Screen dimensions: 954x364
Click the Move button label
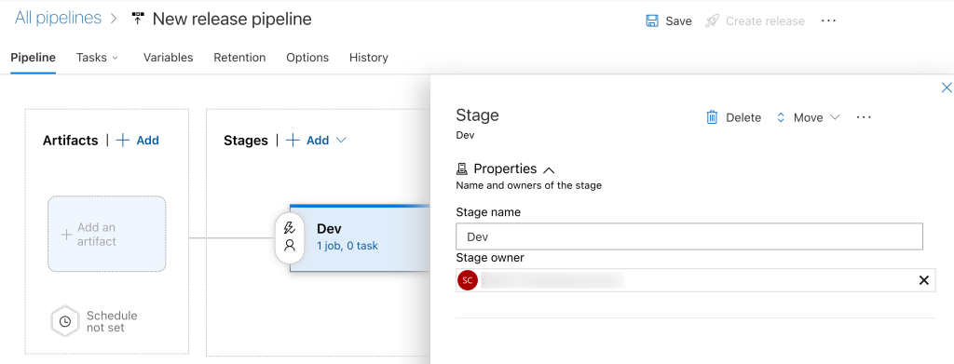pos(808,118)
